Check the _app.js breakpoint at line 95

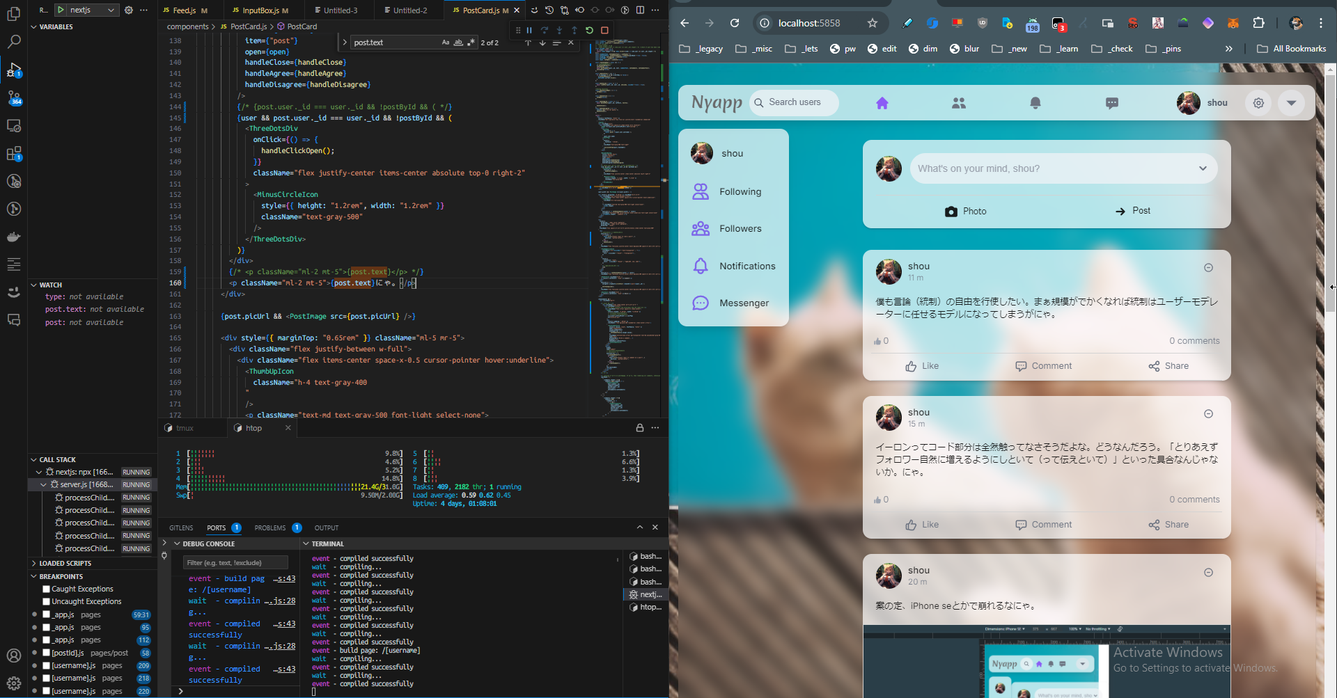(x=46, y=627)
